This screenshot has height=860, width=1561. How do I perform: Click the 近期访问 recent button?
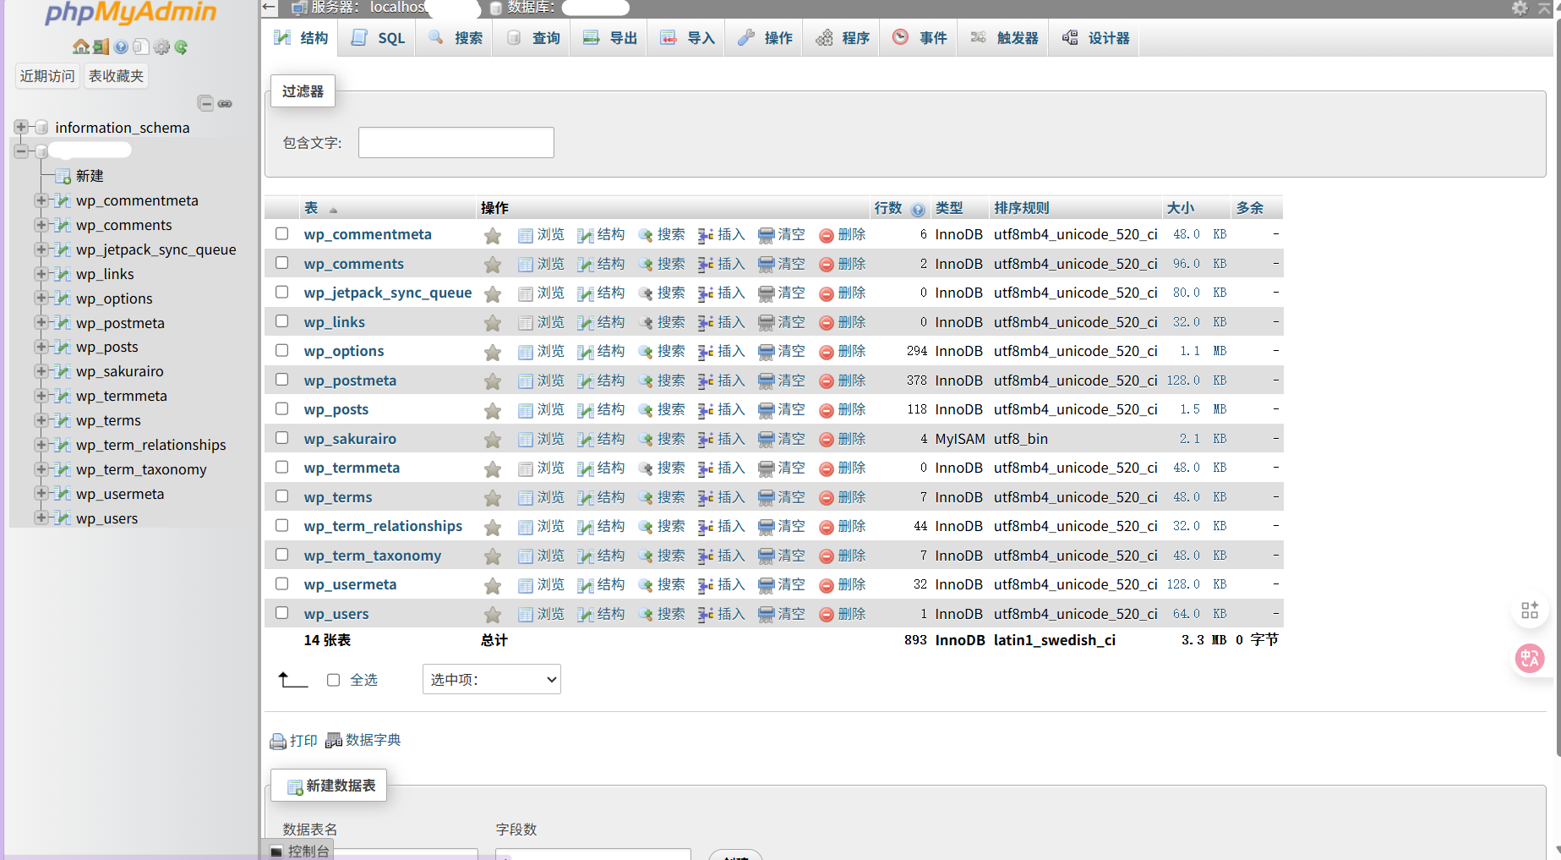(47, 76)
